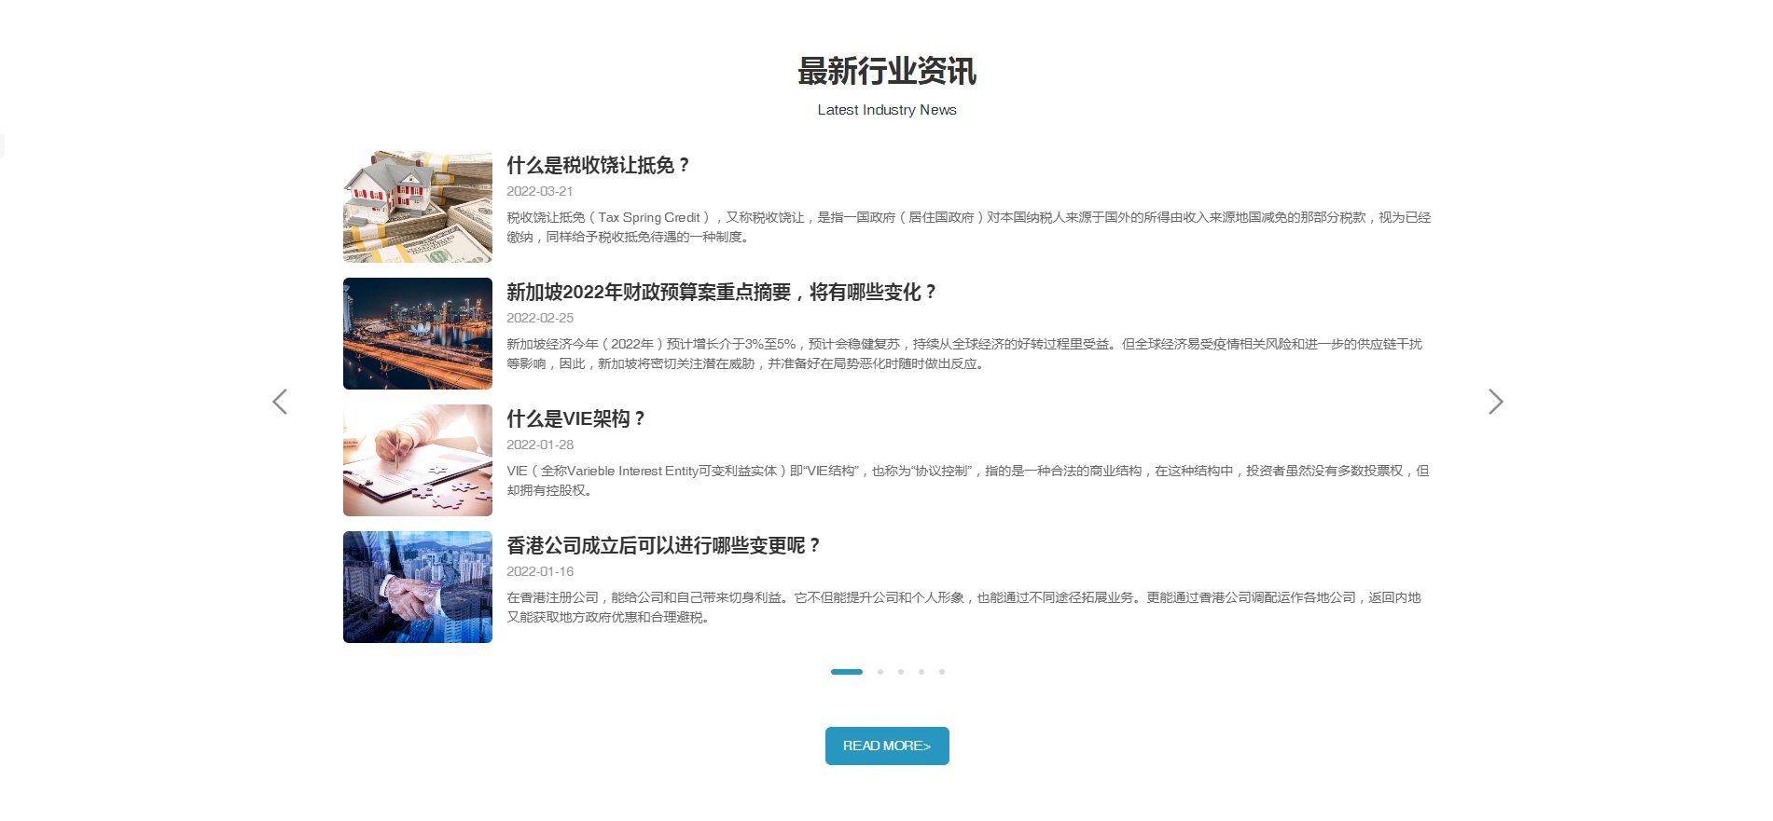The image size is (1773, 821).
Task: Click the date 2022-03-21
Action: tap(540, 191)
